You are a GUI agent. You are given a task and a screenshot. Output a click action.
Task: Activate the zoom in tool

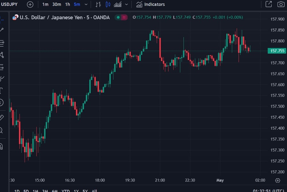(2, 131)
